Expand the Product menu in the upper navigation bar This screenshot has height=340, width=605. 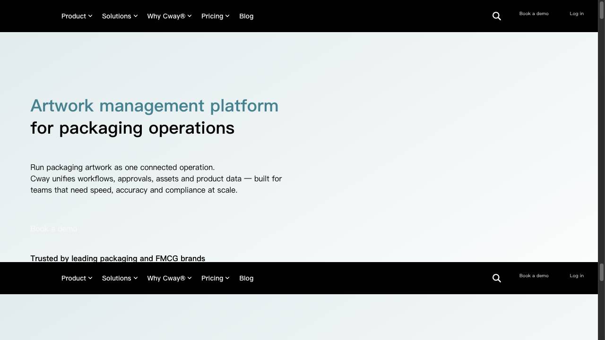pyautogui.click(x=77, y=16)
